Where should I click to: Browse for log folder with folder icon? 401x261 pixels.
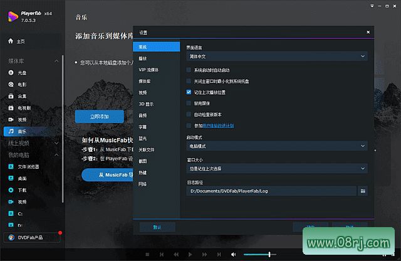click(363, 191)
